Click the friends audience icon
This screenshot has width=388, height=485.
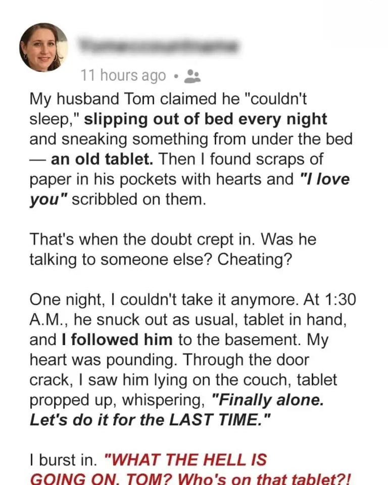tap(192, 76)
